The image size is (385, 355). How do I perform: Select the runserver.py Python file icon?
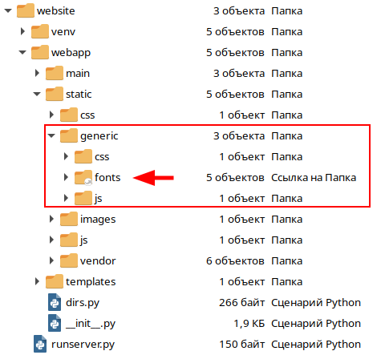click(40, 344)
